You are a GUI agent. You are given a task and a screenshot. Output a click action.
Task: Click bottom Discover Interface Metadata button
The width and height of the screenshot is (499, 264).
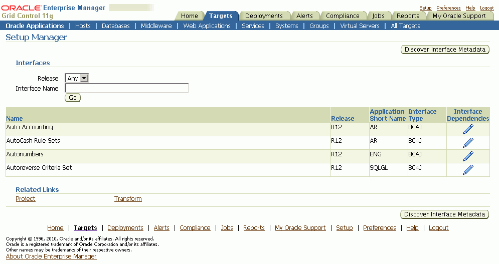[444, 214]
